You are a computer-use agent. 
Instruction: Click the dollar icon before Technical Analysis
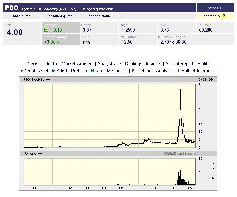(133, 71)
